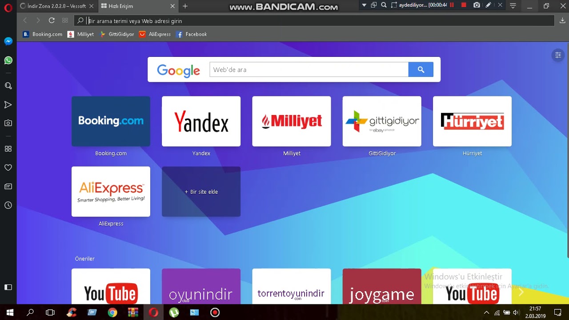
Task: Go forward with the forward arrow
Action: coord(38,20)
